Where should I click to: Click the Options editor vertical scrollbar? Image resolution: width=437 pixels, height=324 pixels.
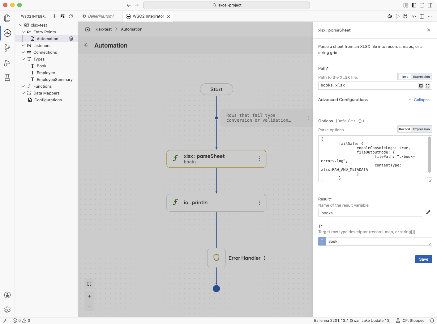(430, 154)
